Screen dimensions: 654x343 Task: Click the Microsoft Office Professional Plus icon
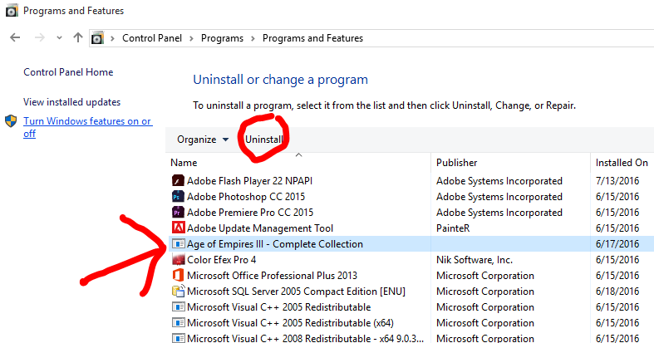tap(178, 276)
